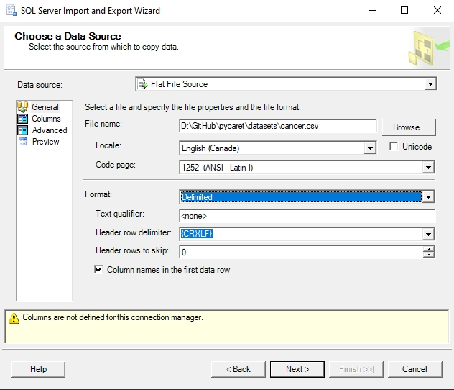Expand the Data source dropdown

(430, 84)
